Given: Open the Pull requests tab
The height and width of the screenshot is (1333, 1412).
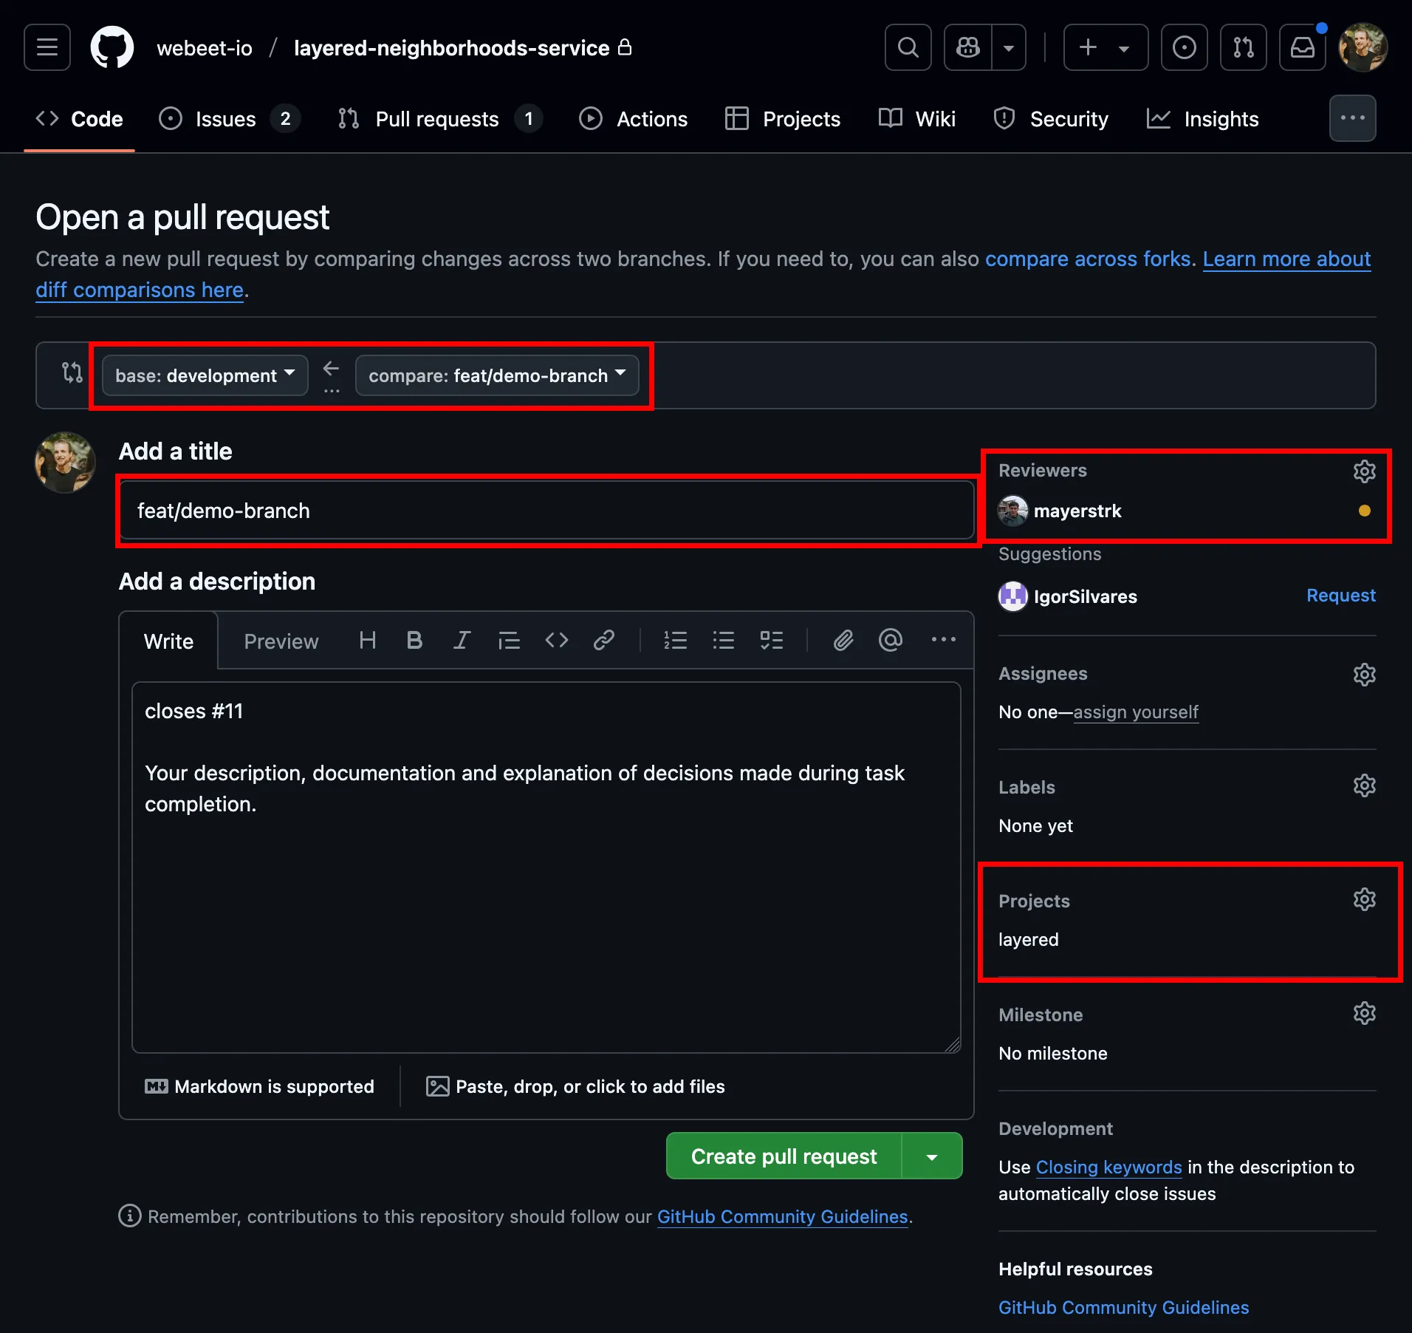Looking at the screenshot, I should tap(436, 119).
